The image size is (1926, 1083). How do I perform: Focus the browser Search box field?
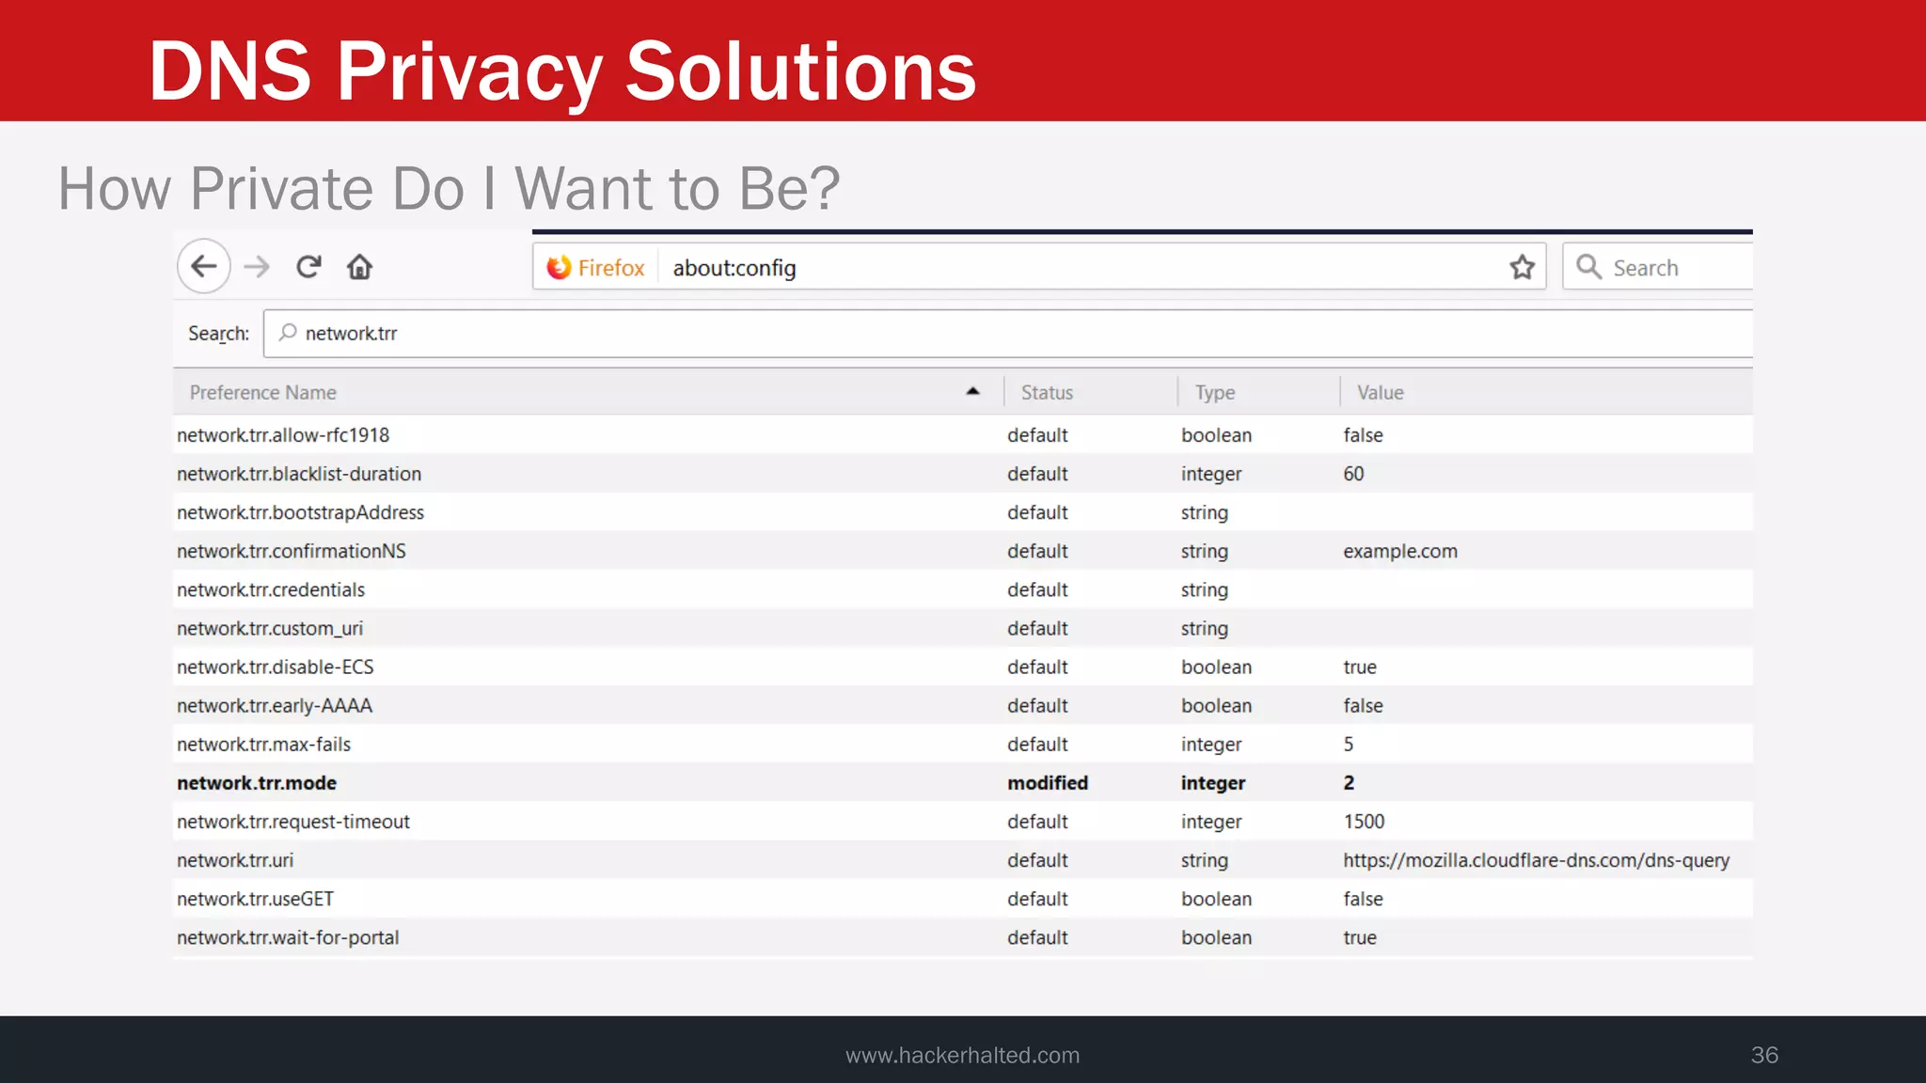pos(1658,267)
